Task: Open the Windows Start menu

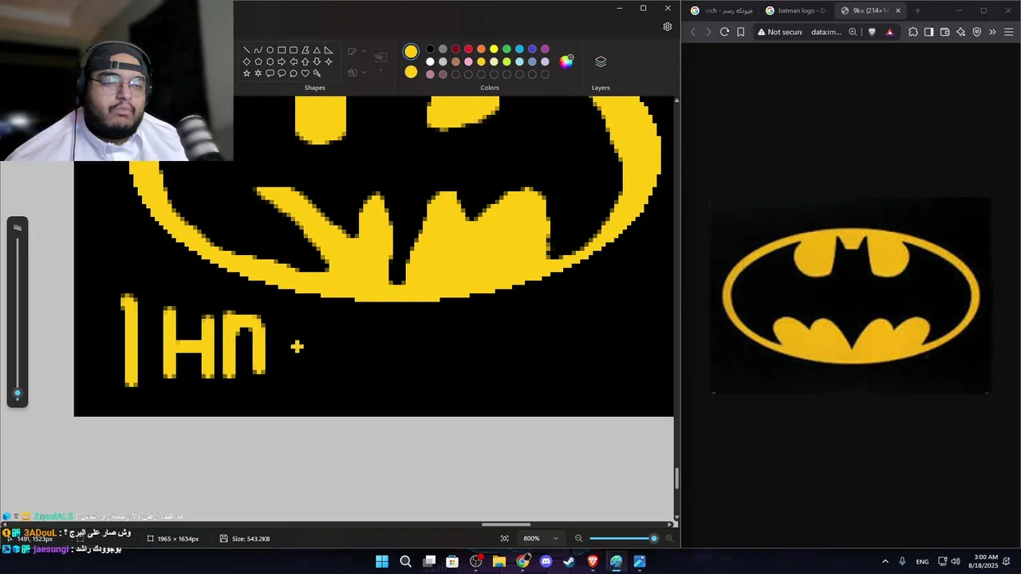Action: (381, 561)
